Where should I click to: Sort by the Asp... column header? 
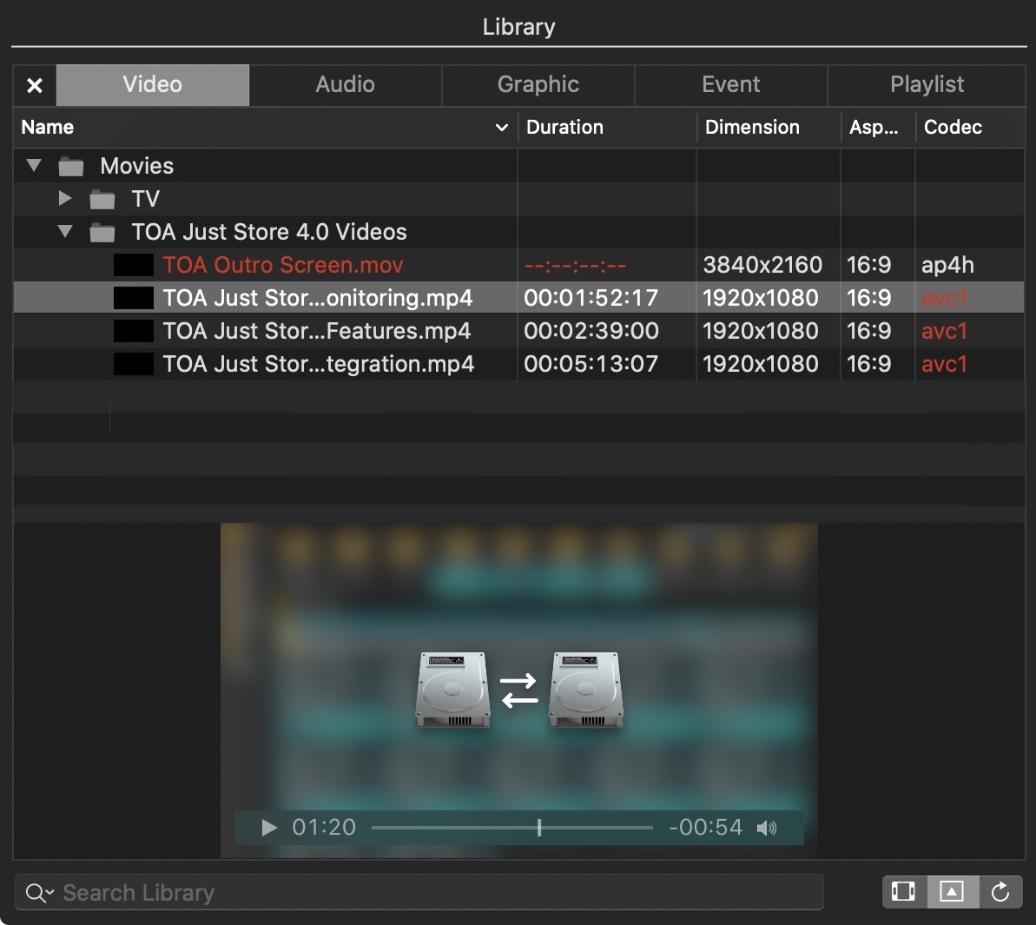point(877,127)
